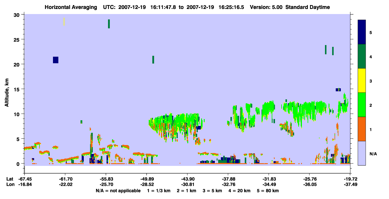Click the bright green colorbar segment labeled 2
The width and height of the screenshot is (389, 199).
(362, 105)
